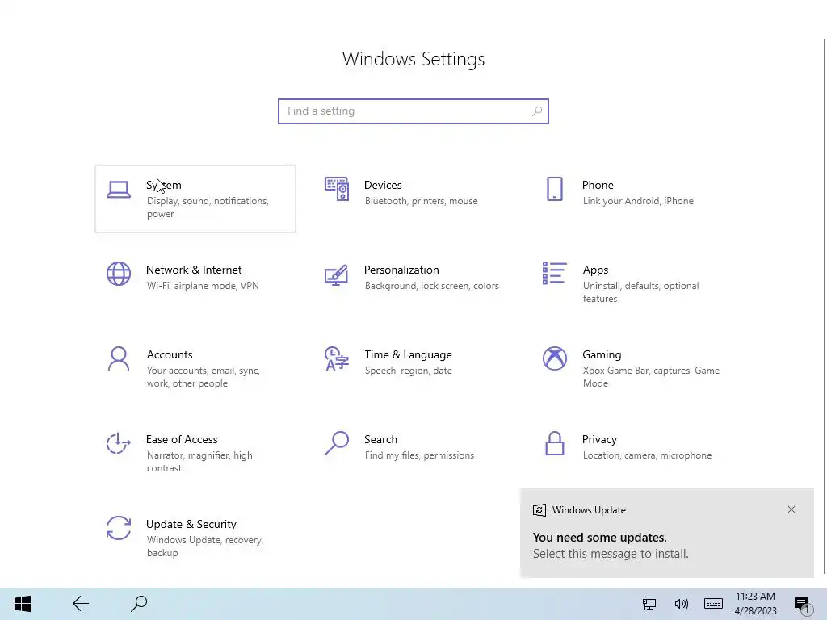827x620 pixels.
Task: Open the Personalization label
Action: [401, 270]
